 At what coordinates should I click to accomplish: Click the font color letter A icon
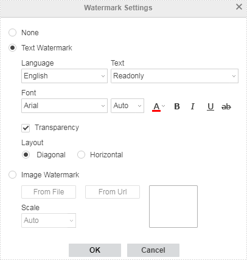pyautogui.click(x=156, y=106)
